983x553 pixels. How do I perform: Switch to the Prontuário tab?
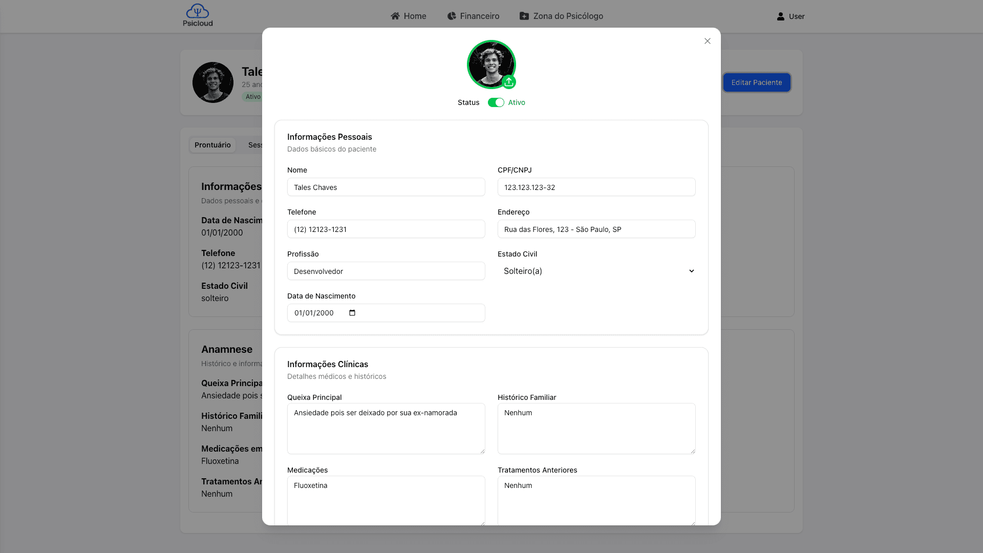[212, 145]
